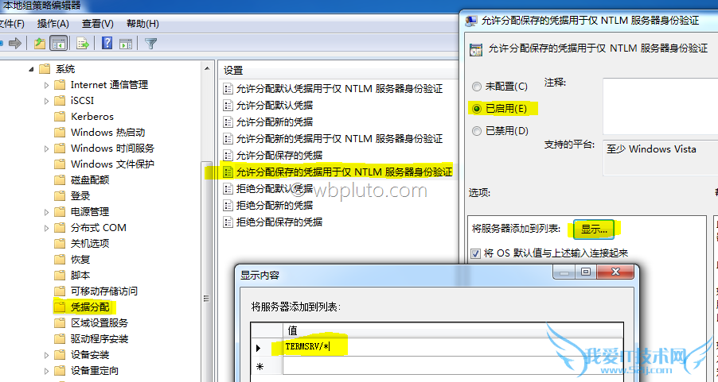Screen dimensions: 718x382
Task: Select the 已禁用(D) radio button
Action: (477, 131)
